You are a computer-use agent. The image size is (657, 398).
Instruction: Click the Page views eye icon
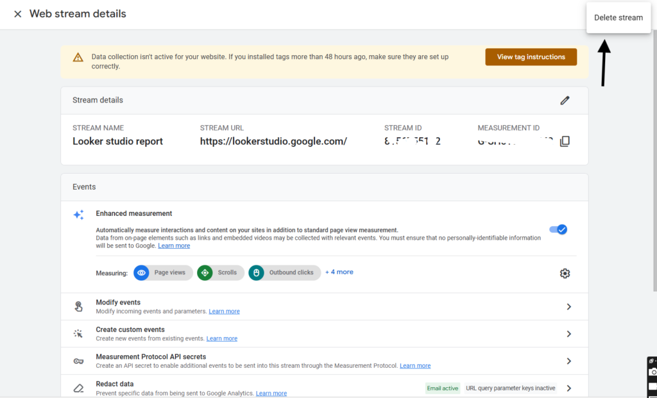141,273
